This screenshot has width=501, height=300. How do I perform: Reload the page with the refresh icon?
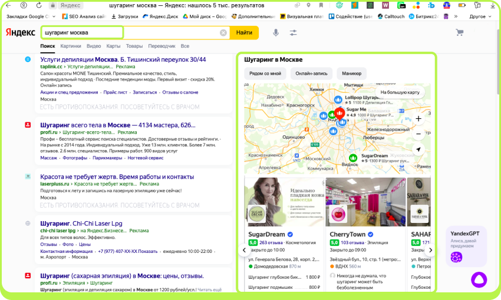pyautogui.click(x=39, y=5)
